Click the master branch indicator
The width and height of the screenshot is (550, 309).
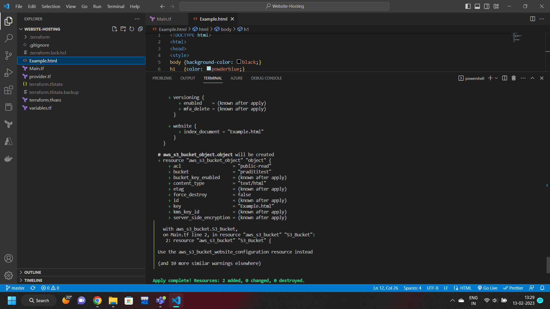click(x=15, y=288)
